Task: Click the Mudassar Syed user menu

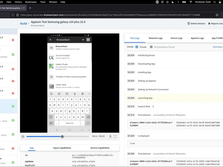Action: [203, 2]
